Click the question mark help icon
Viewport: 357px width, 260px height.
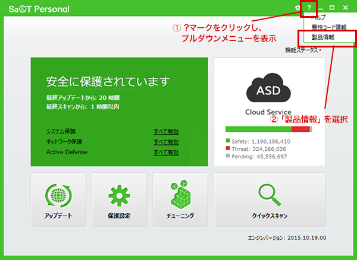(x=309, y=8)
